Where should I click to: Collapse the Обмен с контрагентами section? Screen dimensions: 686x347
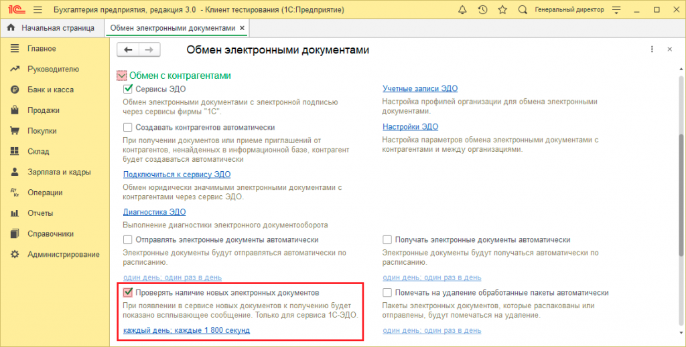122,76
